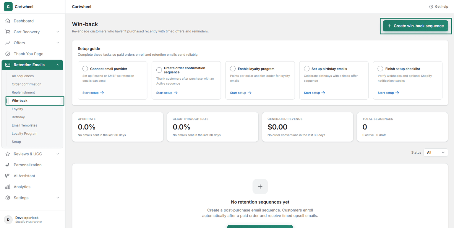Expand the Reviews & UGC chevron

point(58,154)
